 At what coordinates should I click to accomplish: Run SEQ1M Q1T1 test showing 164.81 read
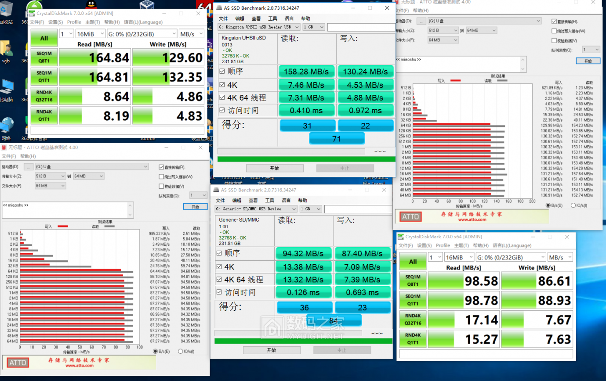[44, 76]
